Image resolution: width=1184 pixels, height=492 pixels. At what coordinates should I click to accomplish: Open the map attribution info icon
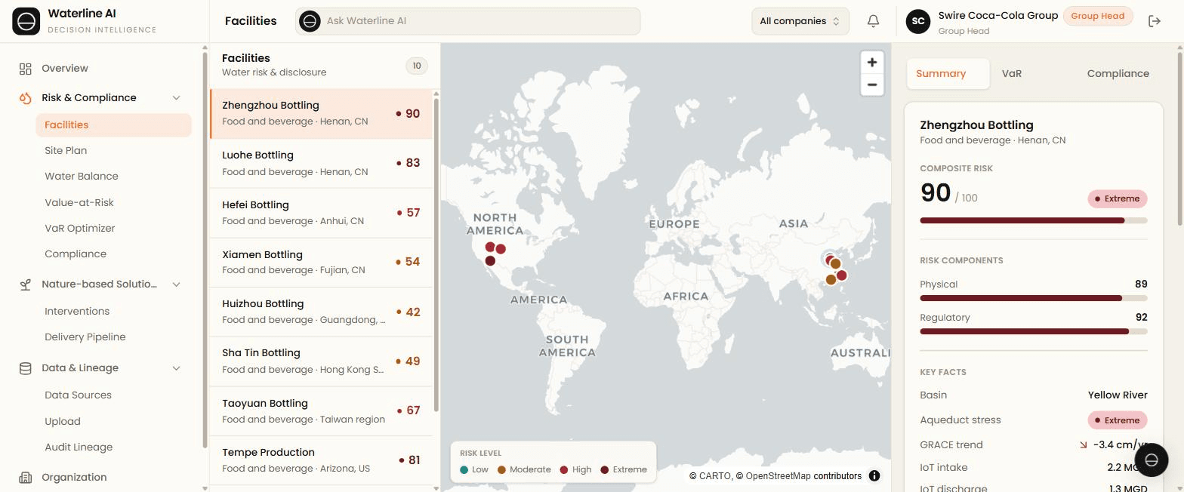pos(874,475)
